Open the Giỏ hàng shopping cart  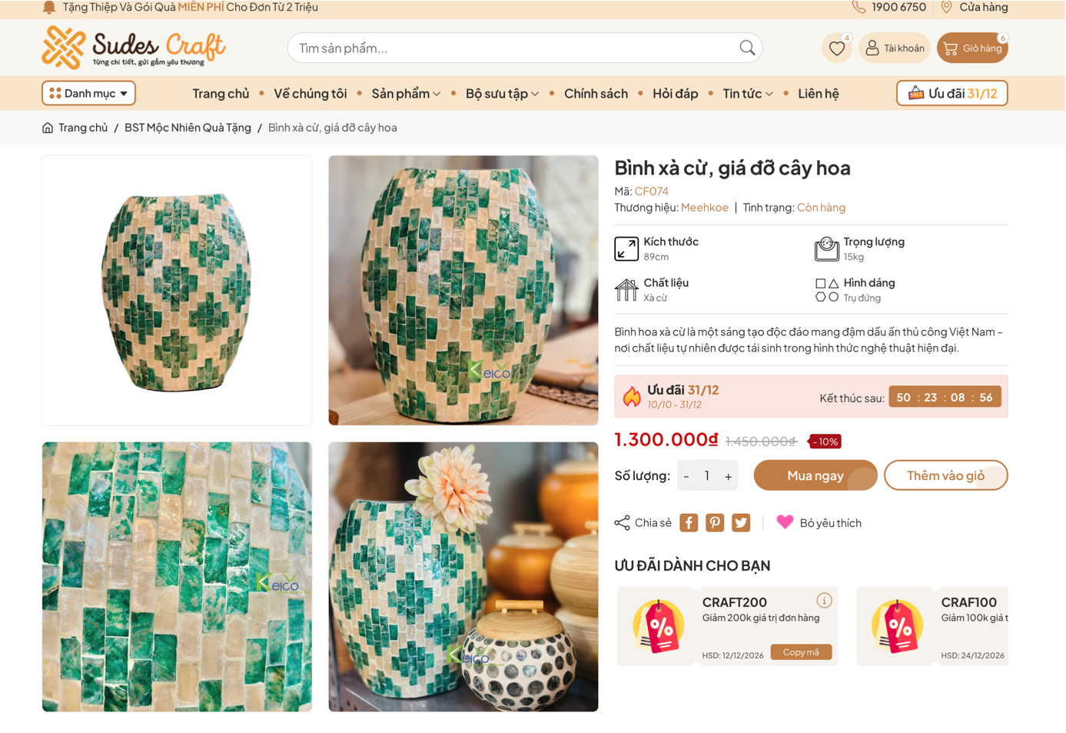point(972,48)
